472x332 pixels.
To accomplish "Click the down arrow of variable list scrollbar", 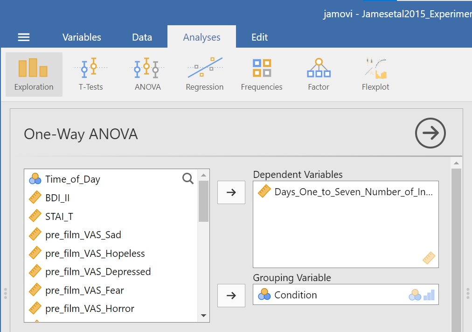I will pos(203,316).
